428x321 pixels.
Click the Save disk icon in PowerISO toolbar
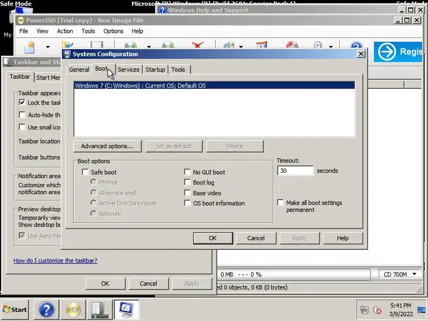[97, 45]
